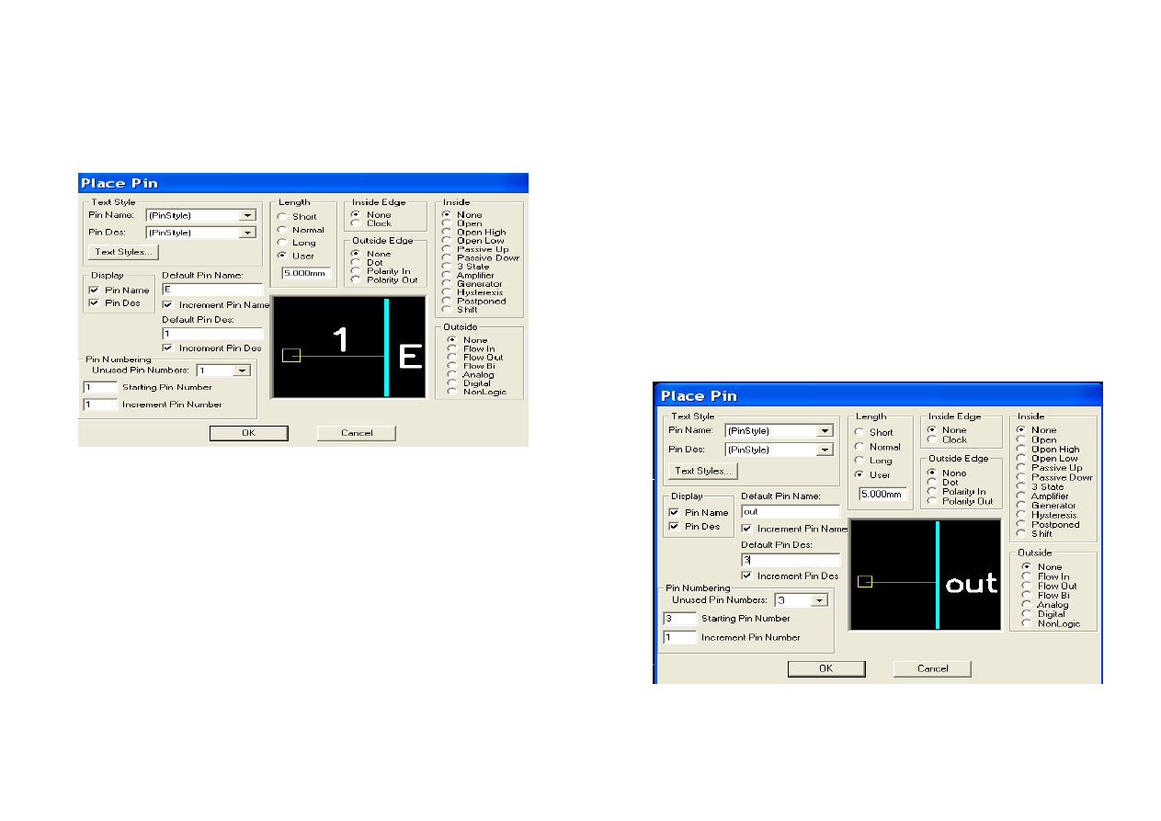Select Long length in pin E dialog

point(281,243)
